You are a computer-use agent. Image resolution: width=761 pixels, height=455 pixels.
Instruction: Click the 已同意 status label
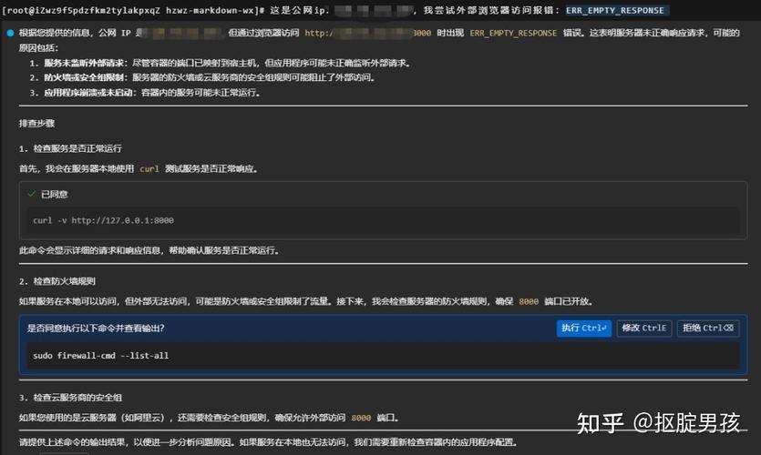[55, 195]
